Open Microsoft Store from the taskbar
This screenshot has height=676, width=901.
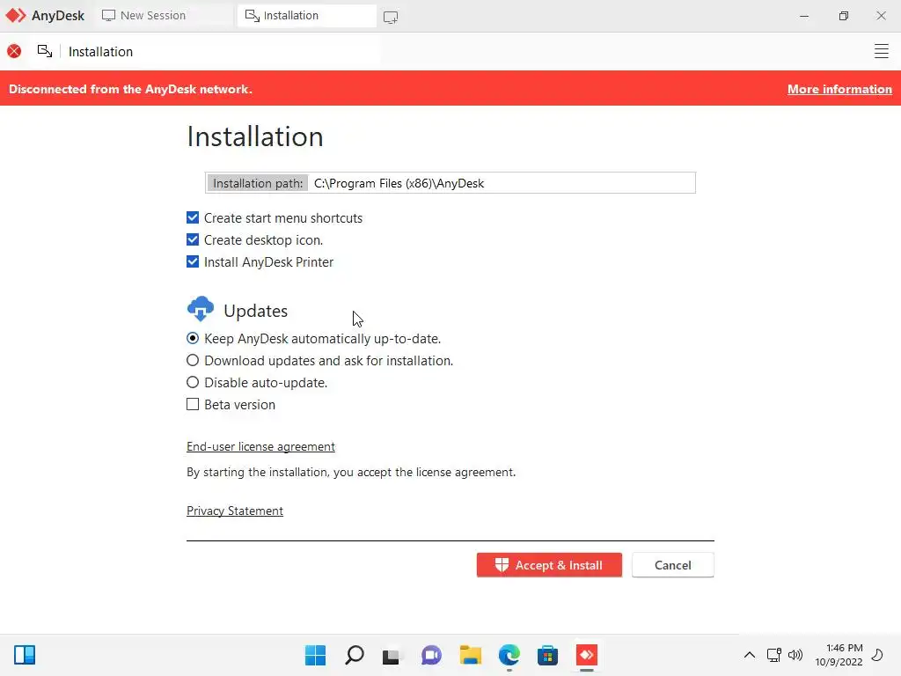pos(547,655)
